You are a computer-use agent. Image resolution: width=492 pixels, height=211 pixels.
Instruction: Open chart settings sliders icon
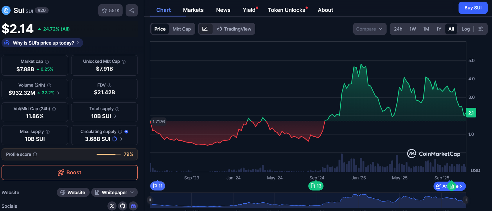481,29
